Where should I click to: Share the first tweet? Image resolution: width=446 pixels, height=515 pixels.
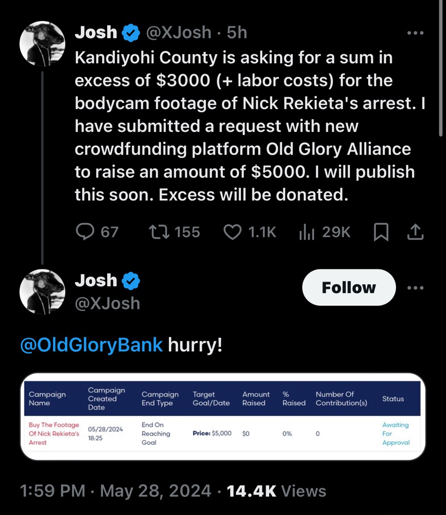[415, 233]
